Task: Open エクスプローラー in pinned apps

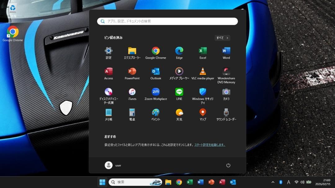Action: [132, 53]
